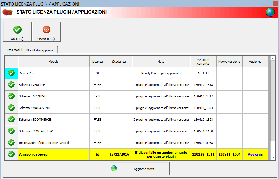Click the 15/11/2016 expiry date cell
Screen dimensions: 279x179
pyautogui.click(x=119, y=154)
